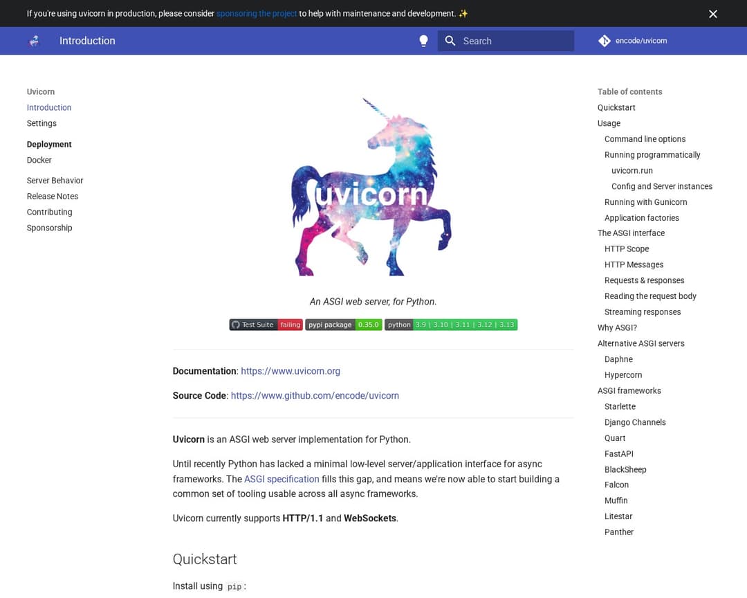Open the Docker deployment page
Screen dimensions: 747x598
[39, 160]
